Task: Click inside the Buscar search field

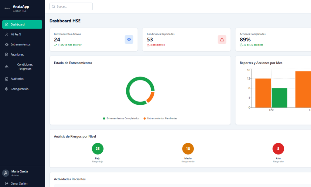Action: (73, 6)
